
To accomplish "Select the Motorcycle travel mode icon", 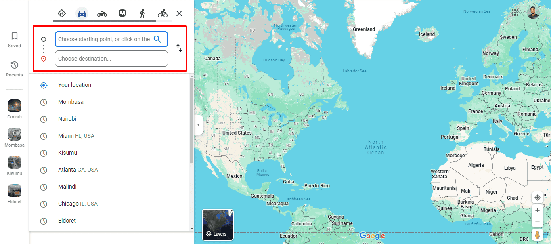I will (102, 13).
